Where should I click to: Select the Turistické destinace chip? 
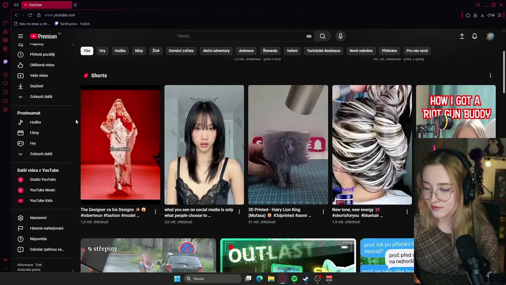point(323,51)
